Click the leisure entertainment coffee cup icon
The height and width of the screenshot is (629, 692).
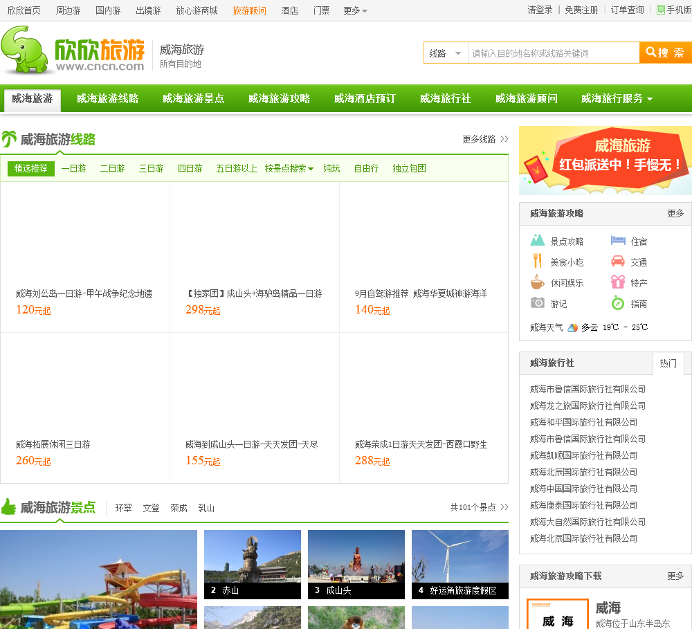click(537, 282)
